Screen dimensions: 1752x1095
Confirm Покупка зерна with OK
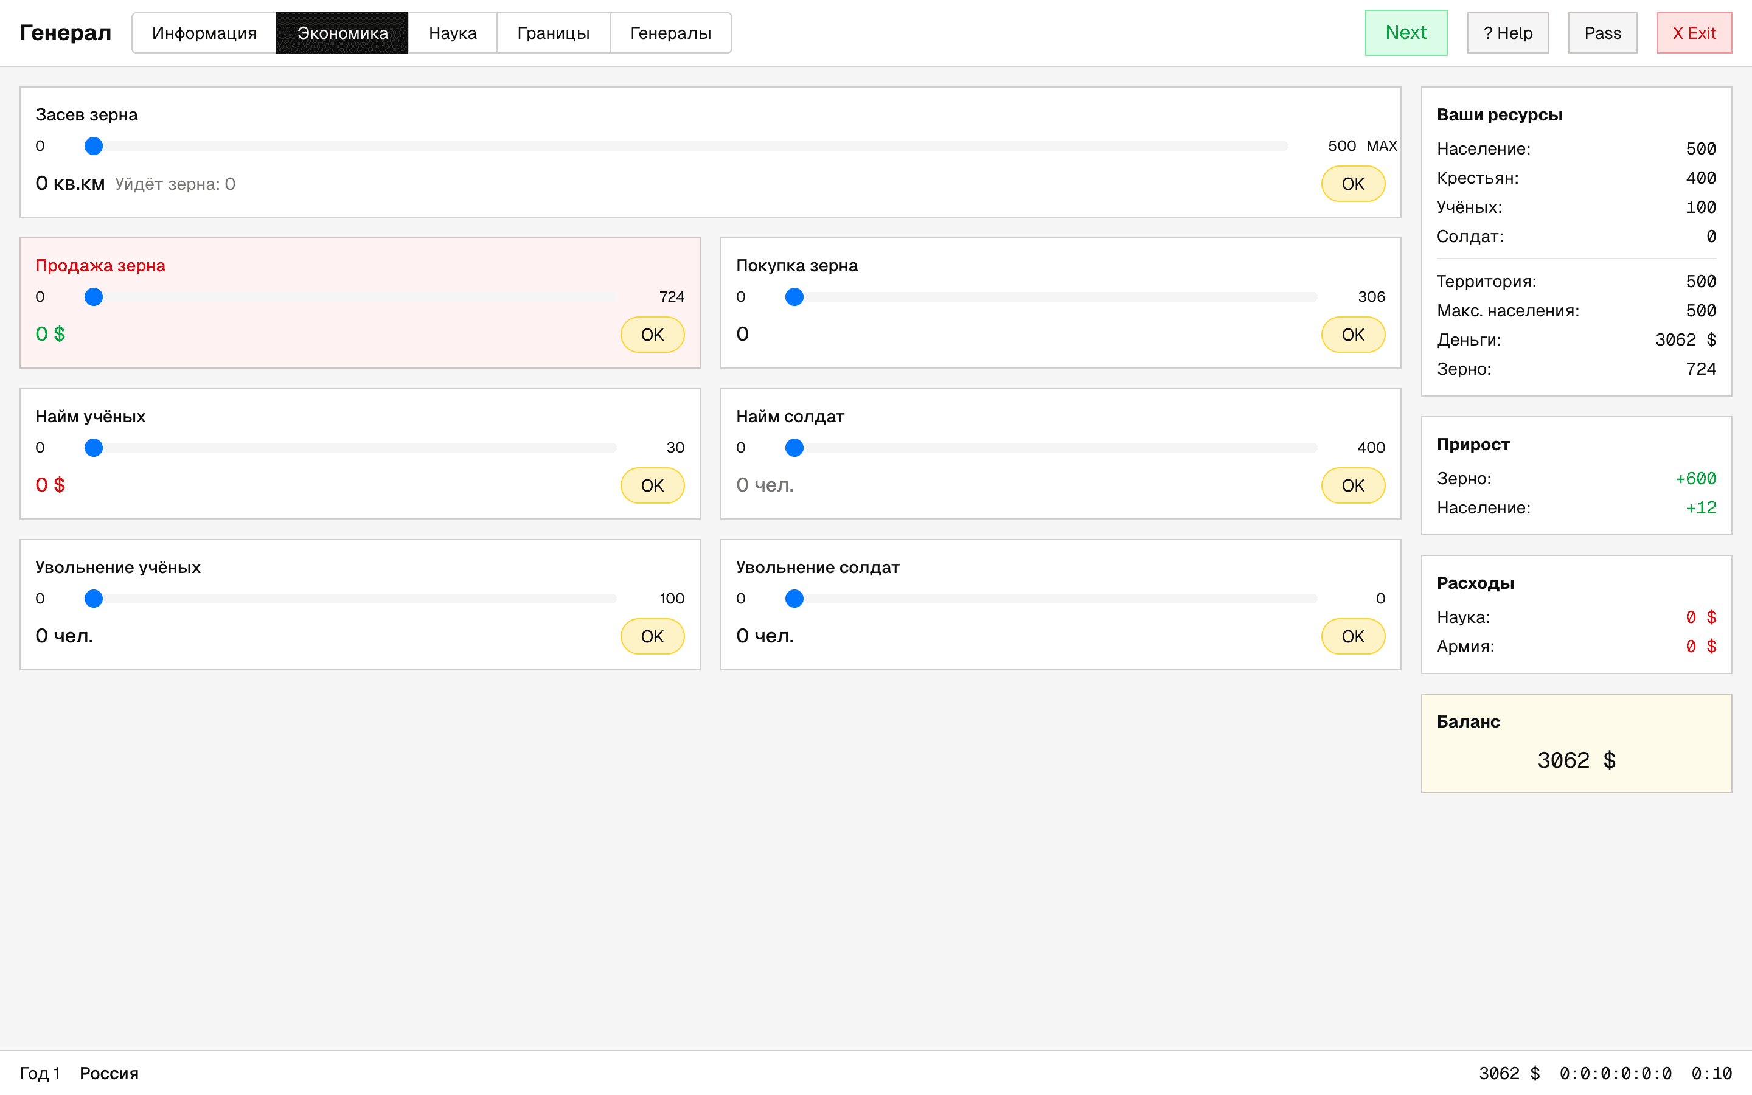coord(1352,335)
